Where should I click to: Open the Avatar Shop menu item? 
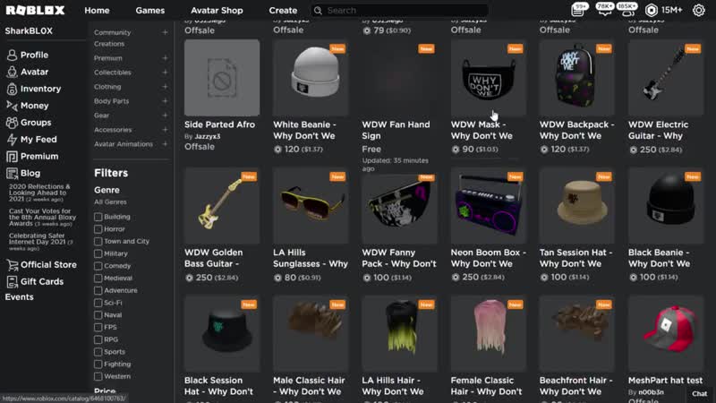click(x=217, y=10)
